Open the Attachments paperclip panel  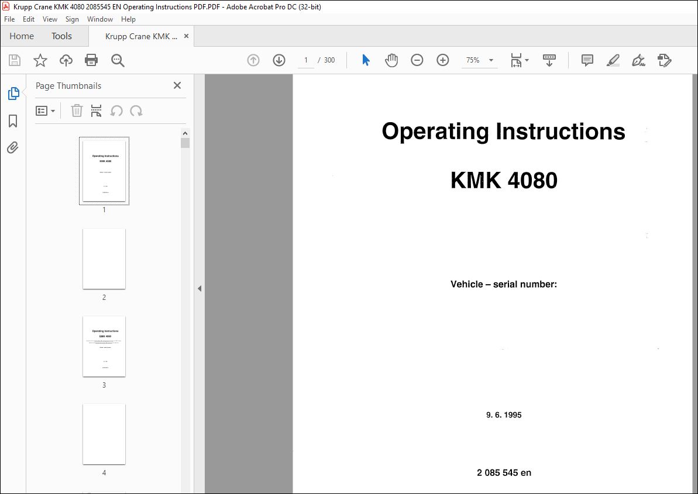[12, 148]
